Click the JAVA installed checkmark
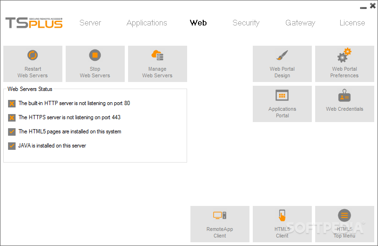The width and height of the screenshot is (378, 246). 11,146
